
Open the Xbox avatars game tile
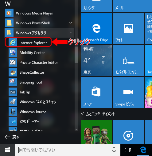tap(96, 132)
